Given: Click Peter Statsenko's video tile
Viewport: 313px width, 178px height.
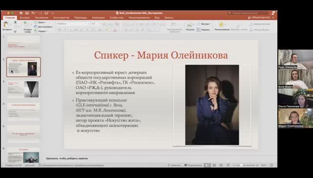Looking at the screenshot, I should pos(295,59).
